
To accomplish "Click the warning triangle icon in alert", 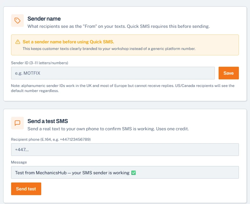I will [18, 42].
